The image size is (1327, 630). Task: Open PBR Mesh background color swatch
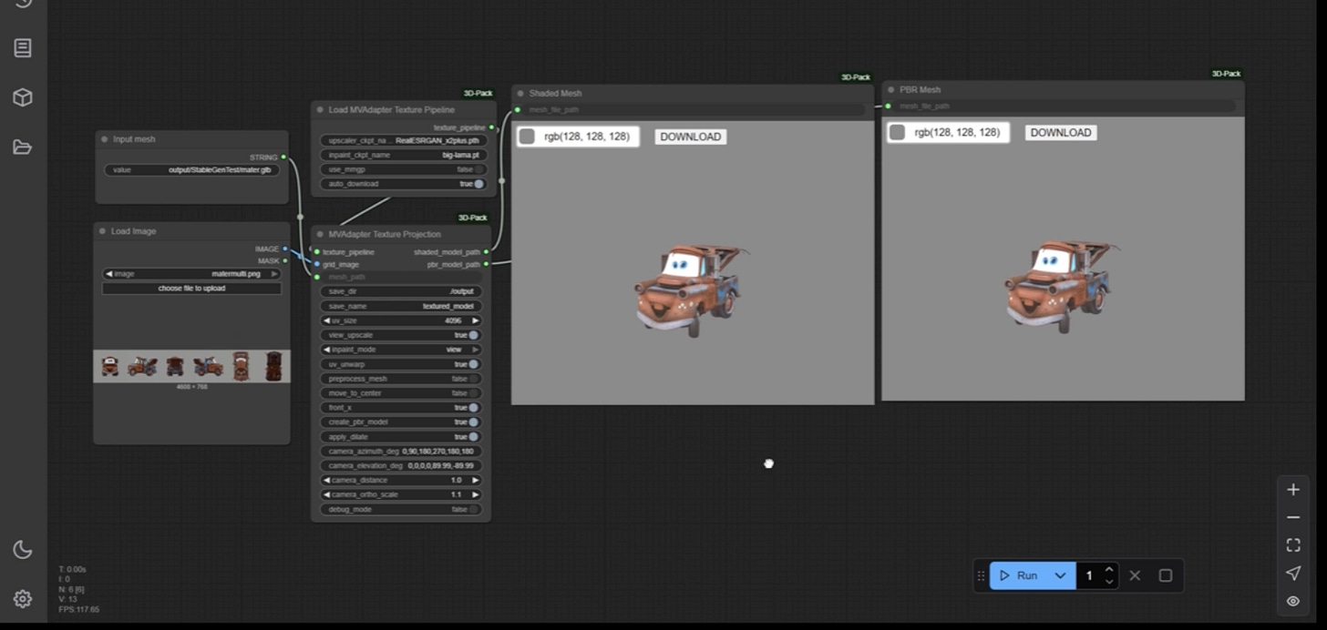(x=897, y=133)
